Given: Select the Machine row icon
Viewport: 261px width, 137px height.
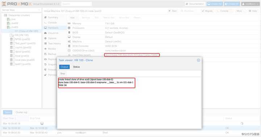Looking at the screenshot, I should [69, 41].
